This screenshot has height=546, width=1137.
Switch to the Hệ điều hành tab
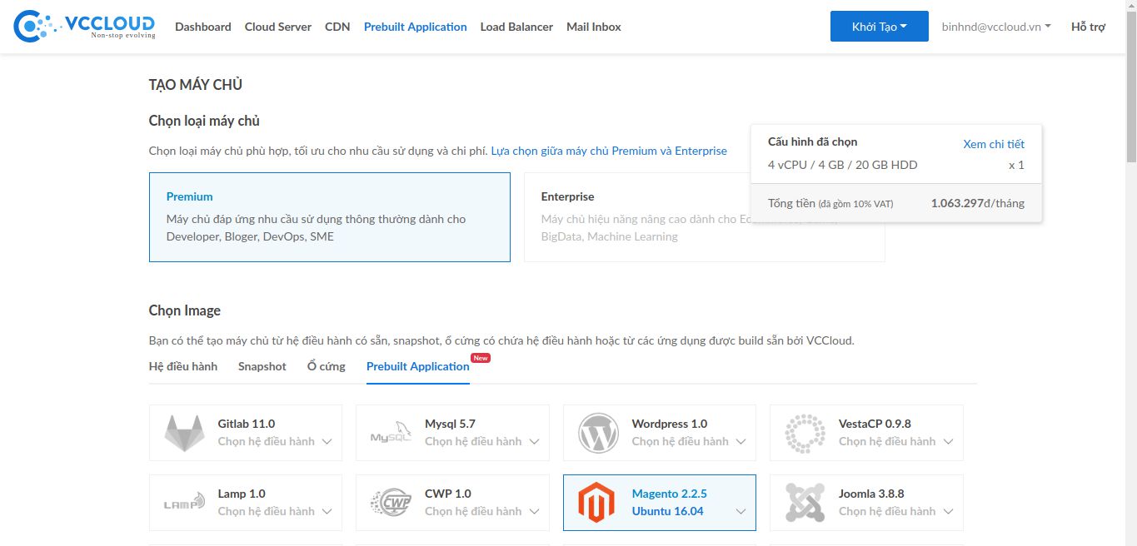coord(183,366)
